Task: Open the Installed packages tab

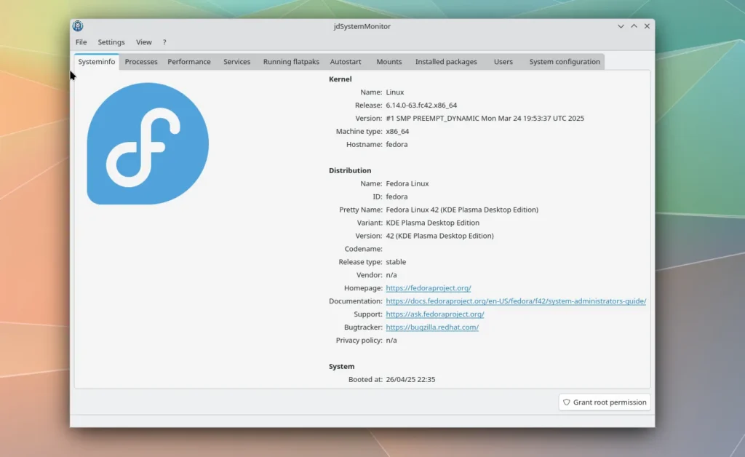Action: [446, 62]
